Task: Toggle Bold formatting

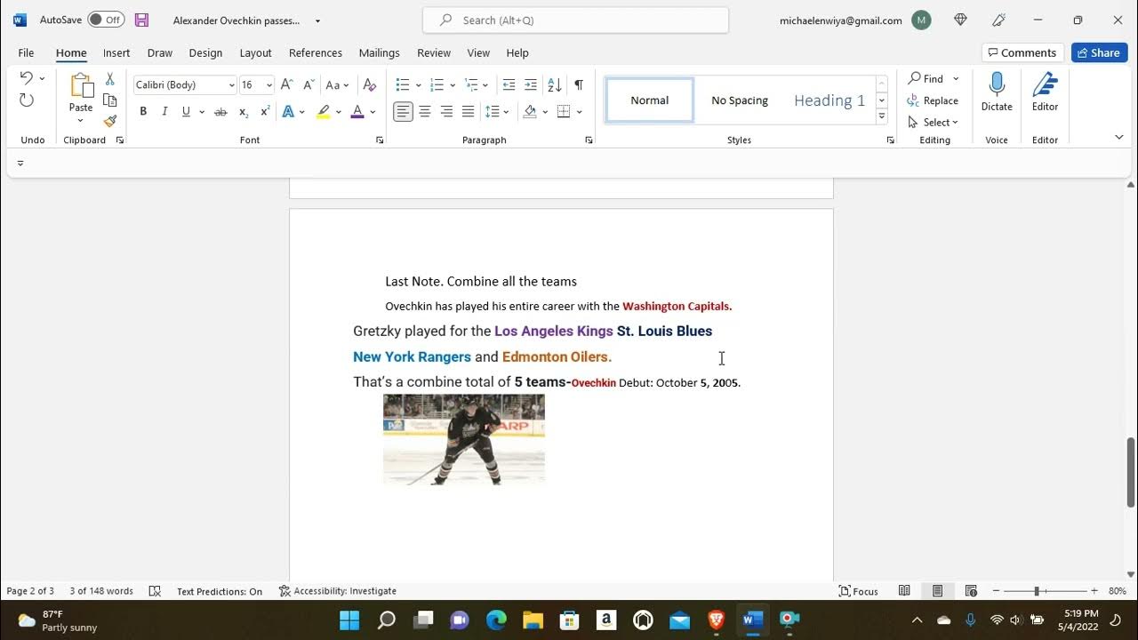Action: point(143,111)
